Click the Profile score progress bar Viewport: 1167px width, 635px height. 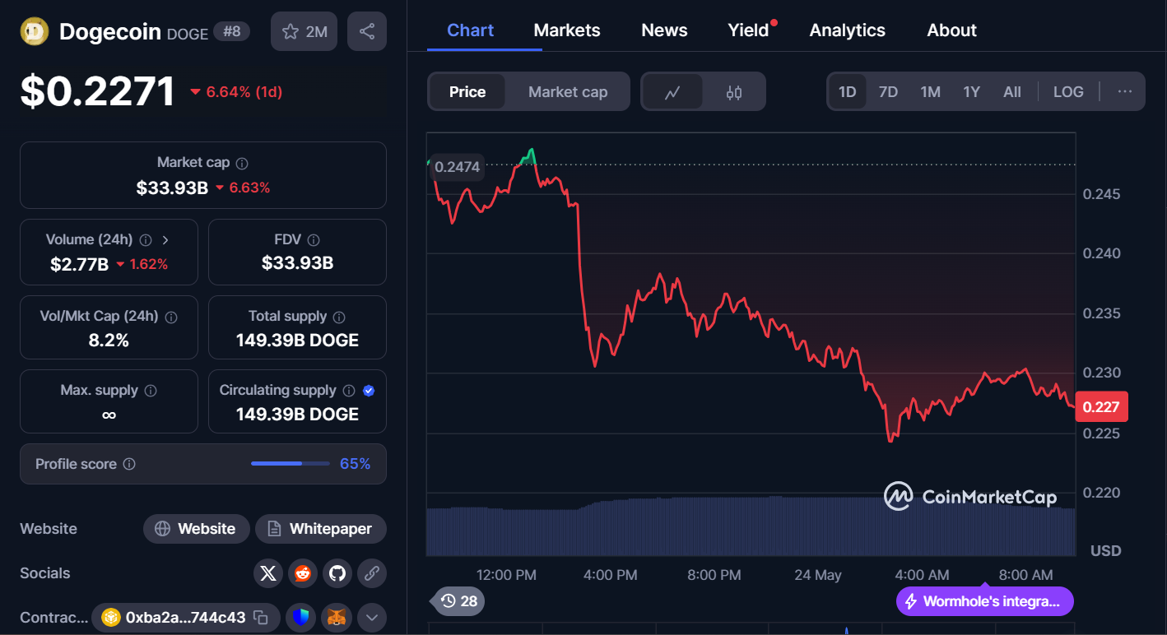(x=289, y=464)
